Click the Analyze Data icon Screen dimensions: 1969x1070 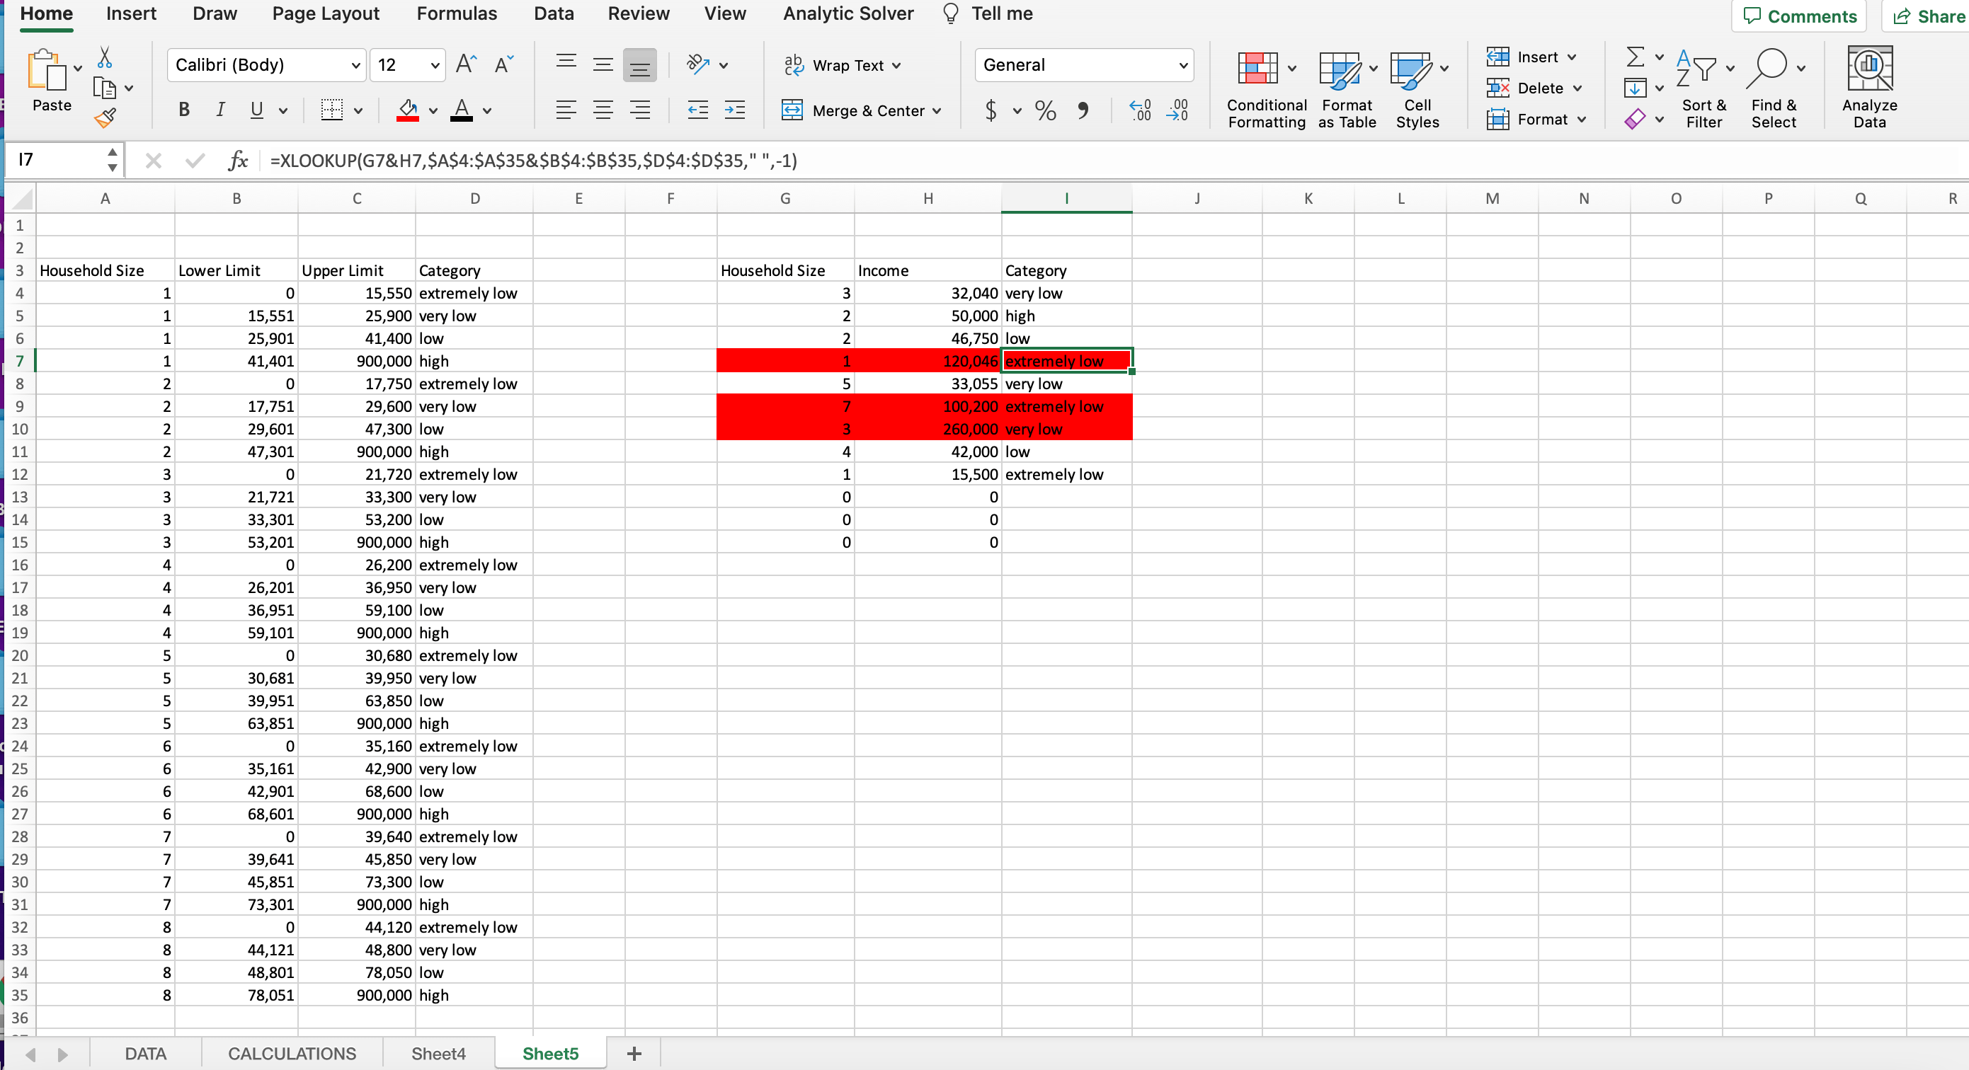tap(1869, 69)
